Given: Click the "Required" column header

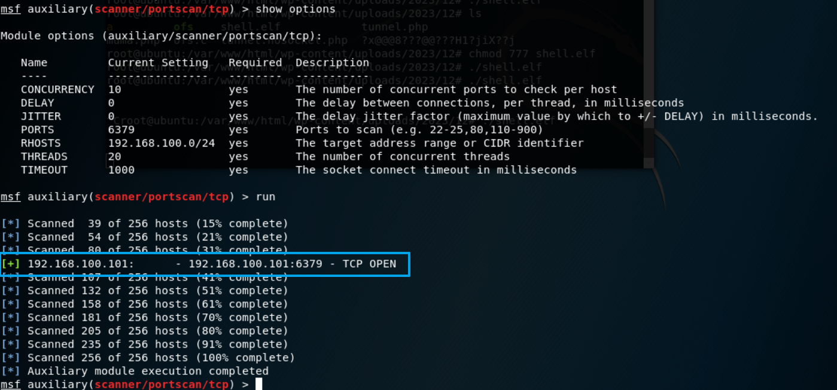Looking at the screenshot, I should (x=255, y=63).
